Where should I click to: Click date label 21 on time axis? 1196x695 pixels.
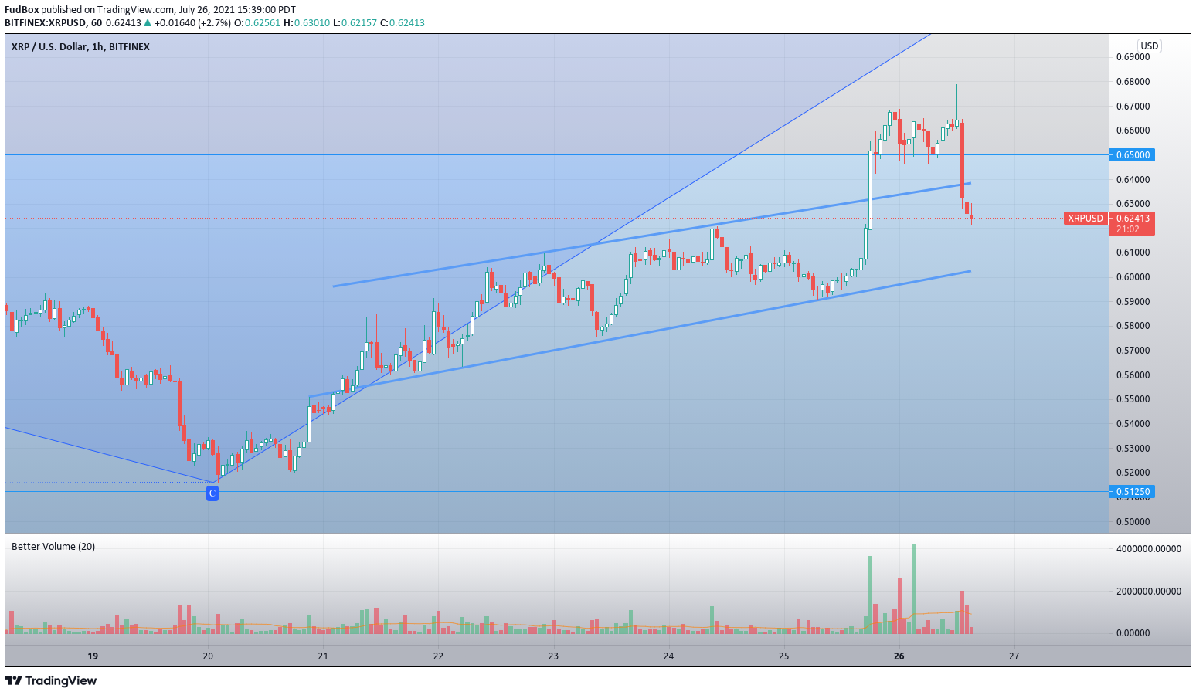[323, 656]
